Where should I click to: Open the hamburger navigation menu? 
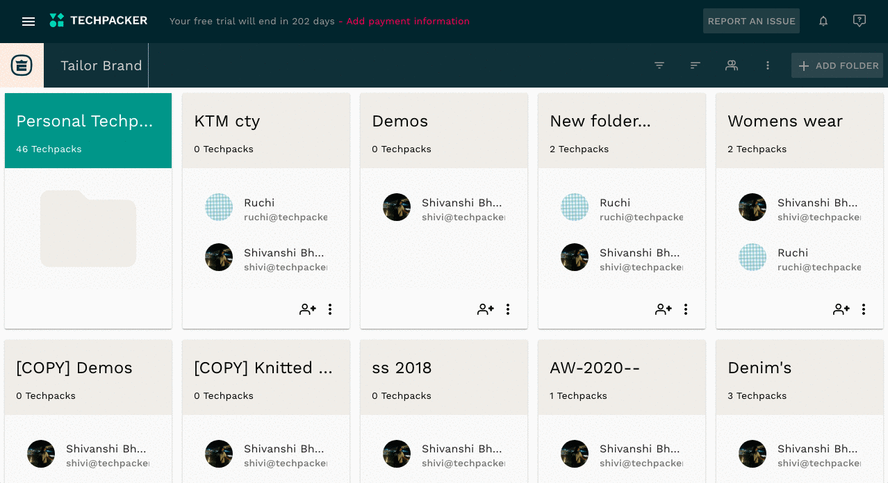tap(28, 22)
